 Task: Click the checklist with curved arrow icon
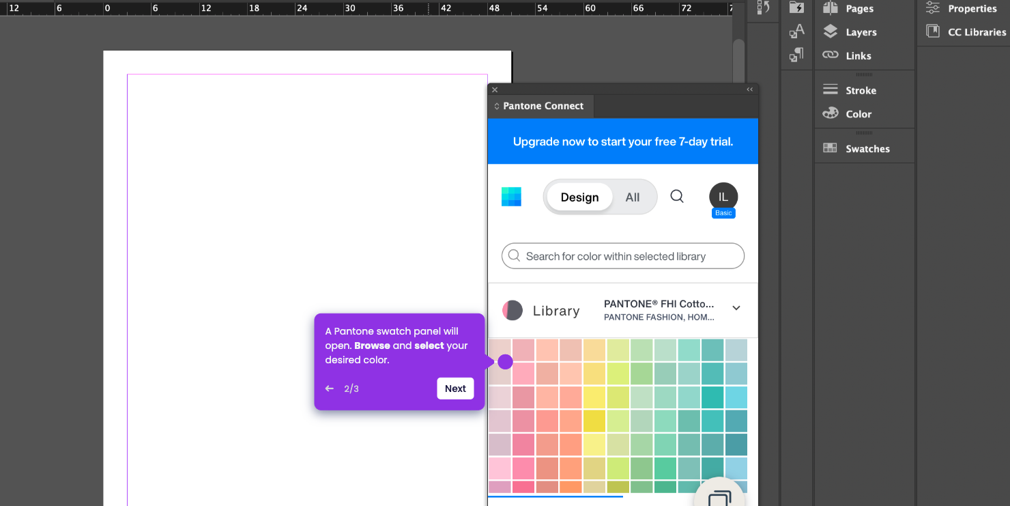[x=764, y=7]
